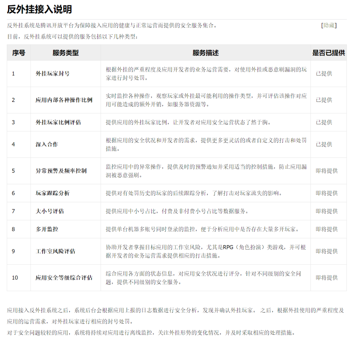Click intro sentence 反外挂系统是腾讯开放平台
The width and height of the screenshot is (363, 343).
pyautogui.click(x=113, y=25)
